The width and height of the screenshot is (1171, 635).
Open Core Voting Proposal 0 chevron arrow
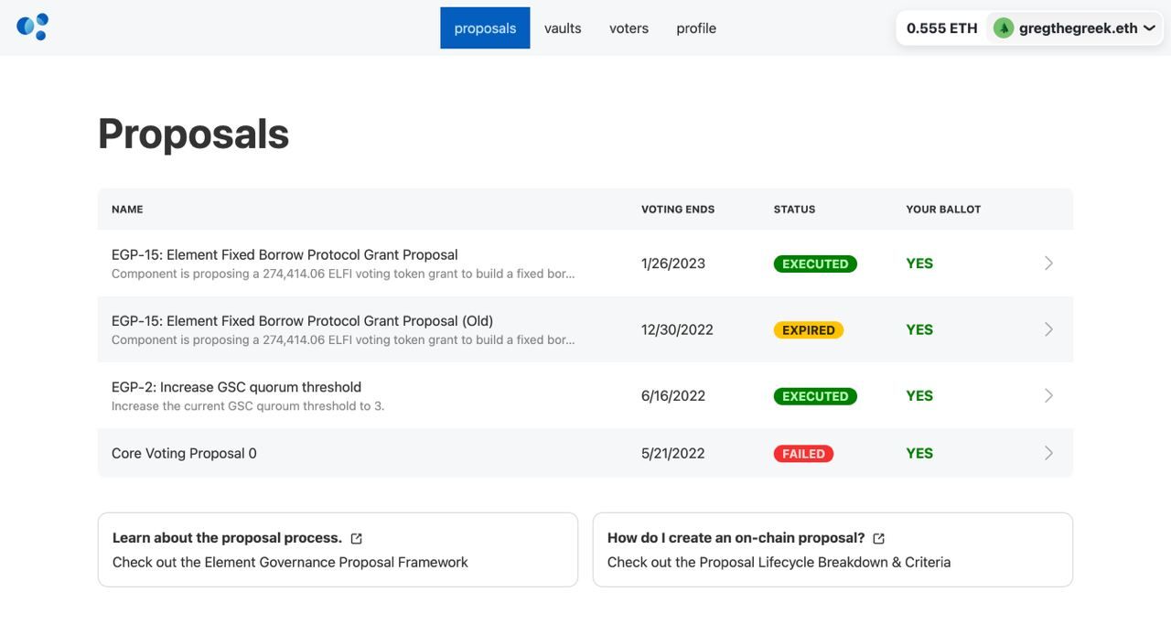(x=1048, y=453)
